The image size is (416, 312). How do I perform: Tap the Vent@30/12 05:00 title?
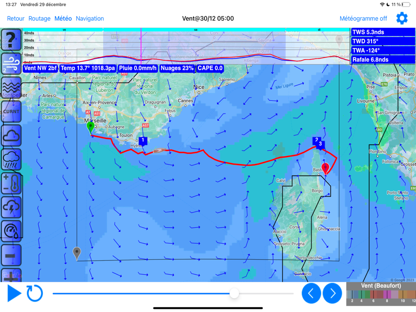coord(208,19)
